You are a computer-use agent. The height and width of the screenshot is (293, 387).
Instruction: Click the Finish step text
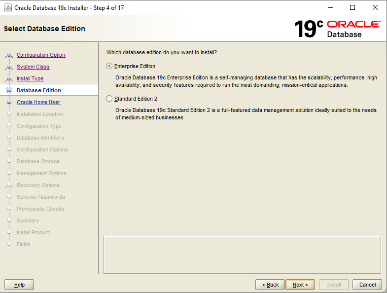click(x=24, y=244)
